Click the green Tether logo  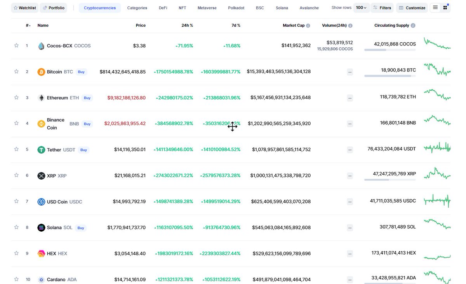coord(41,150)
